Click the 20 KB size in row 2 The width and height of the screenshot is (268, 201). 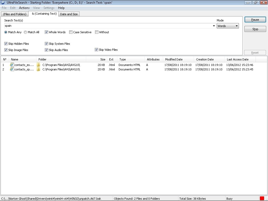[101, 69]
